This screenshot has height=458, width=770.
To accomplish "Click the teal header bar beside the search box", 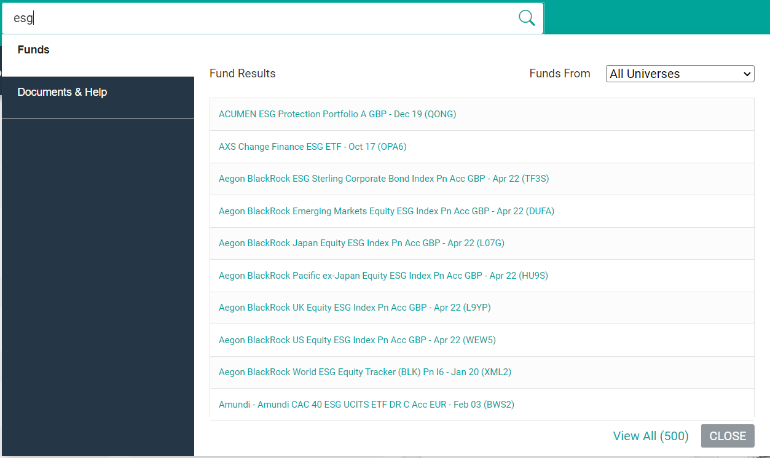I will click(x=656, y=17).
